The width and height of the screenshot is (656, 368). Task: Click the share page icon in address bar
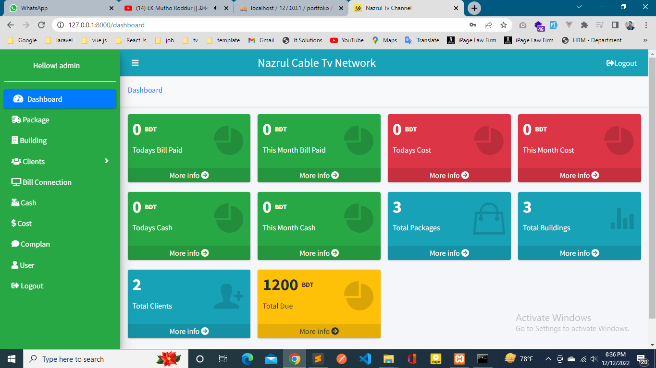[x=488, y=25]
